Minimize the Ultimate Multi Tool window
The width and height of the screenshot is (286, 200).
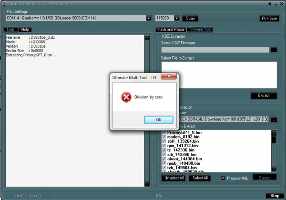point(276,5)
